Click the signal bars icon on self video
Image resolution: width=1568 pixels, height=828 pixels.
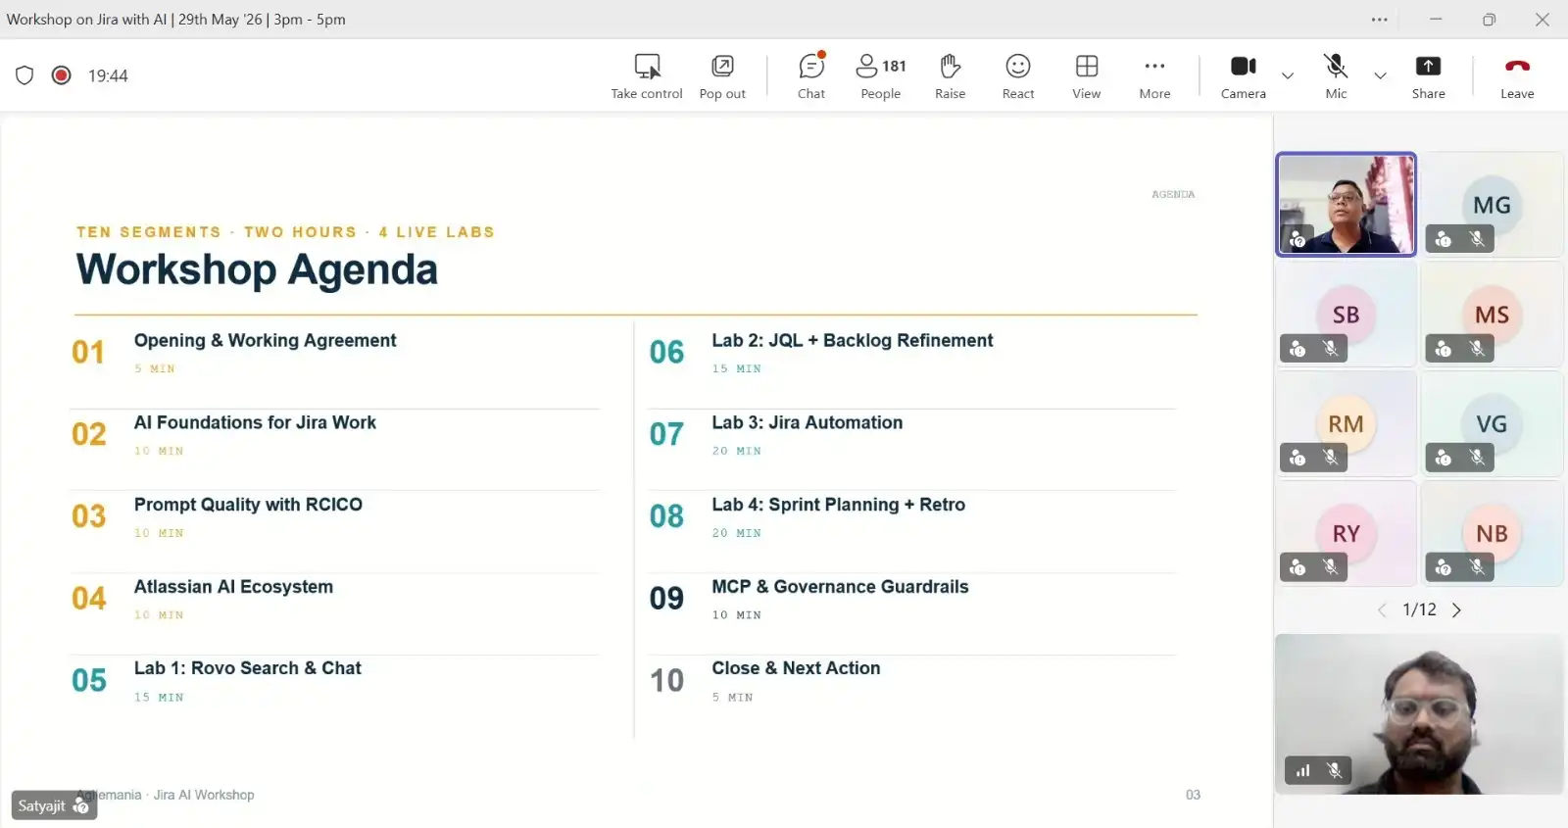pyautogui.click(x=1302, y=771)
